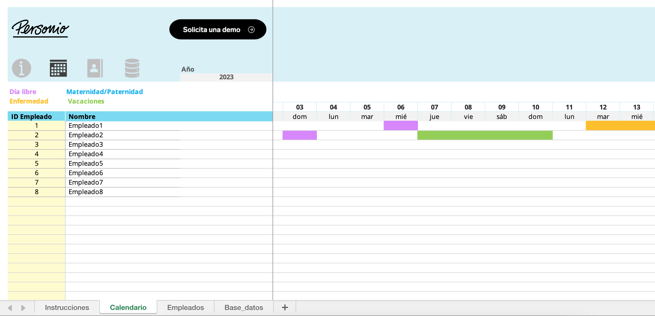Select the vie weekday cell under 08

[x=468, y=117]
